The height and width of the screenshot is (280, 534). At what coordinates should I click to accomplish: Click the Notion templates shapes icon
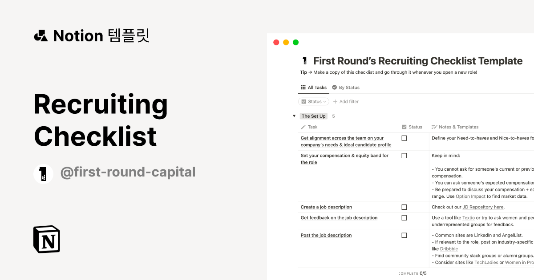41,36
